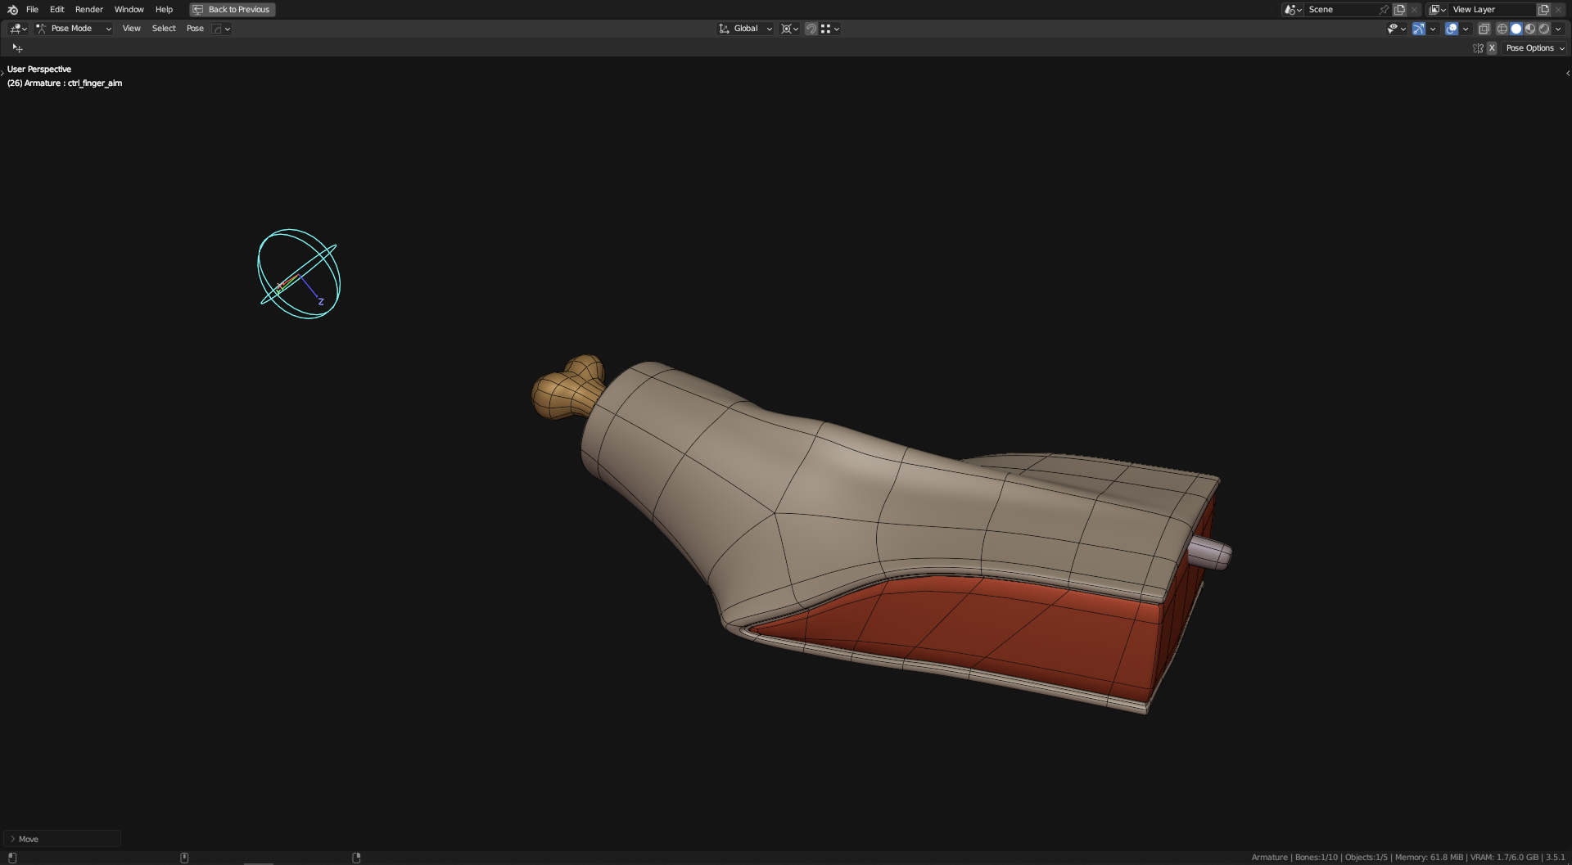
Task: Click the grey peg on mesh end
Action: click(x=1213, y=554)
